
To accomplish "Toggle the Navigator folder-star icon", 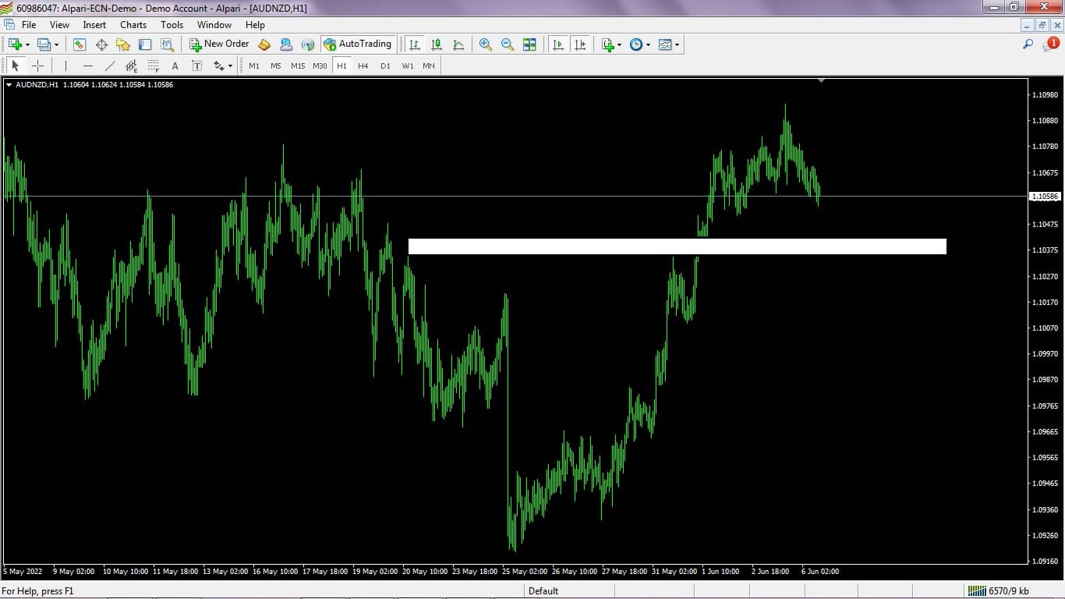I will 123,44.
